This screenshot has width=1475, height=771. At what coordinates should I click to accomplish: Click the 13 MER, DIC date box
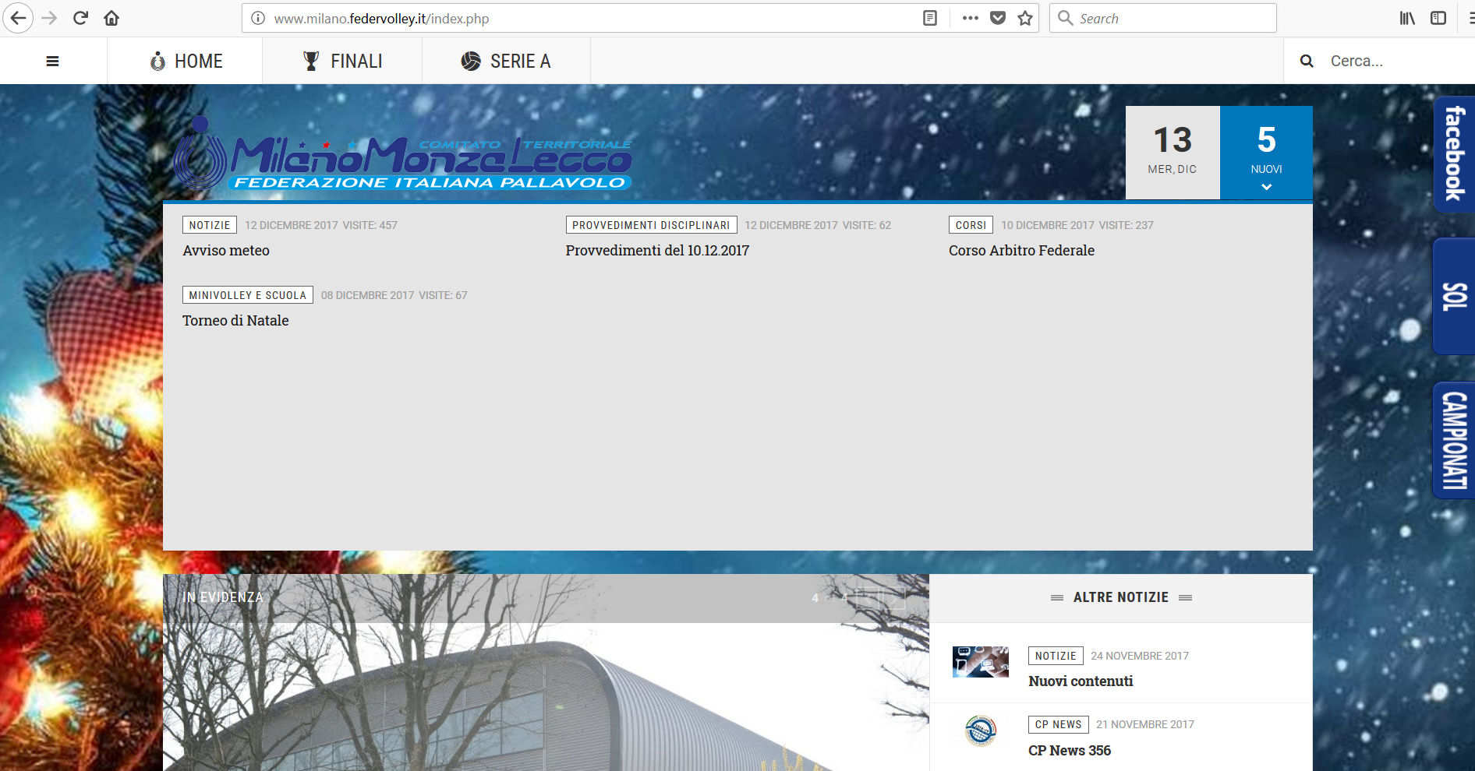coord(1173,153)
